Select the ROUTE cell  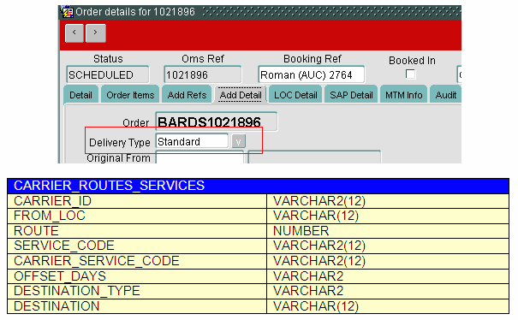click(137, 231)
